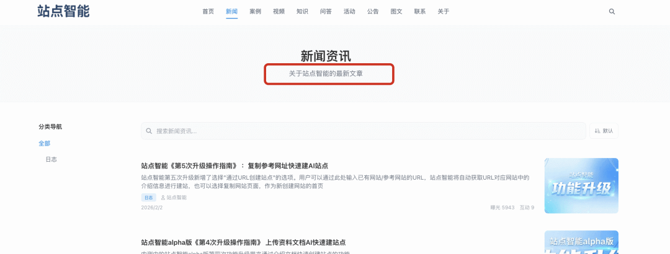
Task: Select 全部 in category navigation
Action: (x=45, y=144)
